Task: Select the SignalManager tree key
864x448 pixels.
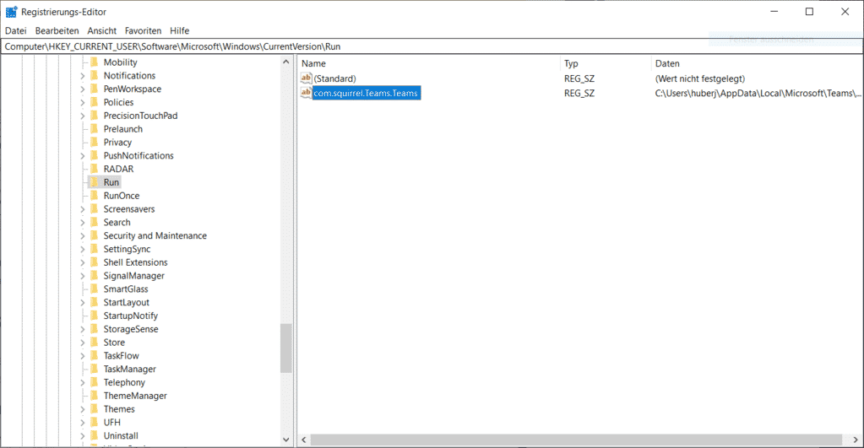Action: coord(134,276)
